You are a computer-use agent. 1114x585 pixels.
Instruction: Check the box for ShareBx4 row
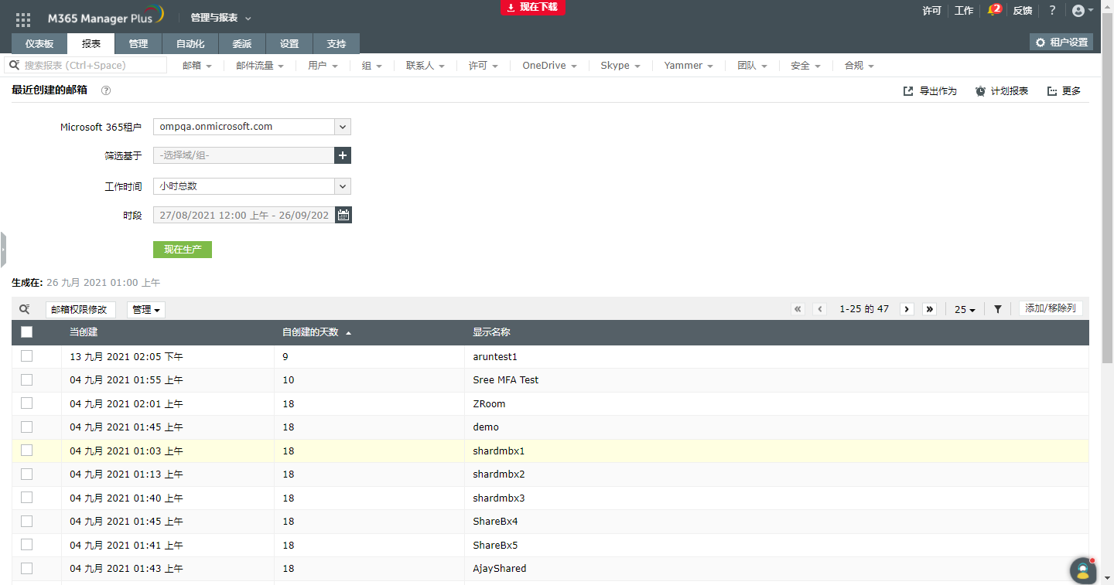[x=27, y=521]
